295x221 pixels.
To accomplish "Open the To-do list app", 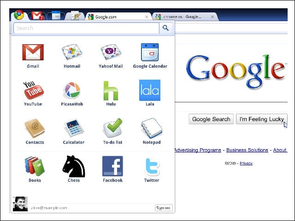I will pyautogui.click(x=112, y=128).
